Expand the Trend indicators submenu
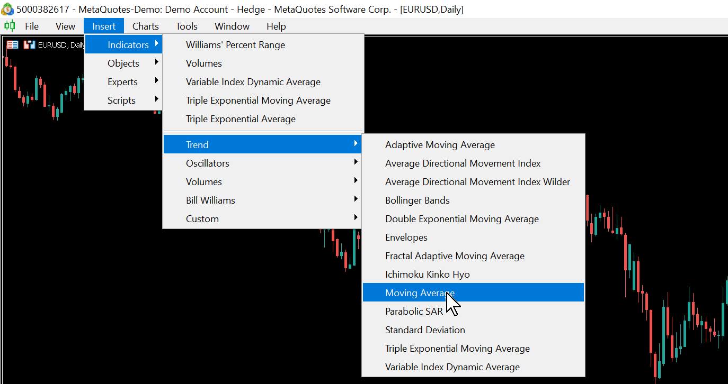The height and width of the screenshot is (384, 728). 263,144
